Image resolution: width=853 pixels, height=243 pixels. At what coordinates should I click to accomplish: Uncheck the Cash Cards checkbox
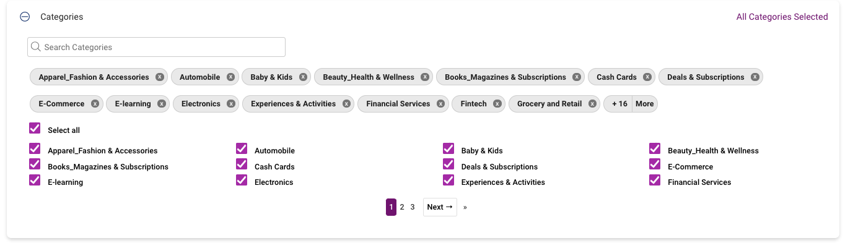(x=242, y=164)
